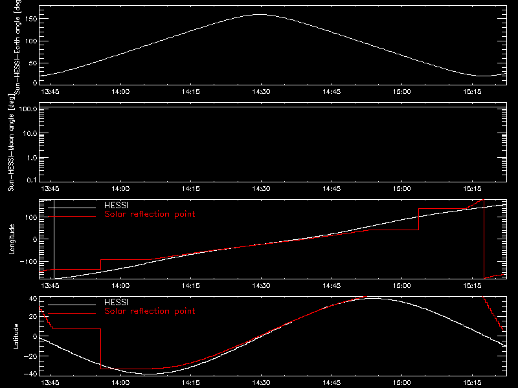The height and width of the screenshot is (388, 518).
Task: Click the 100 tick label on Earth angle axis
Action: (x=31, y=41)
